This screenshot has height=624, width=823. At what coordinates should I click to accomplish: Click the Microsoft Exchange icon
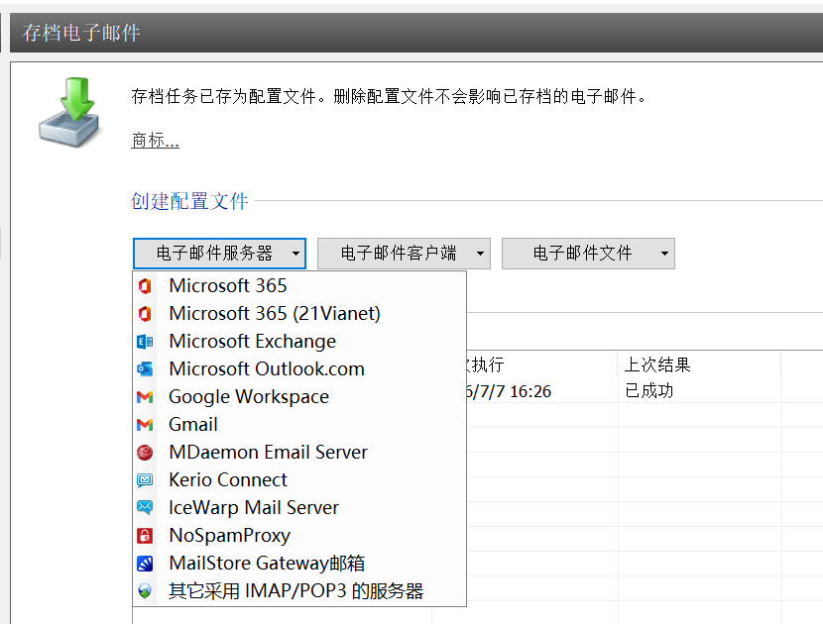point(145,342)
